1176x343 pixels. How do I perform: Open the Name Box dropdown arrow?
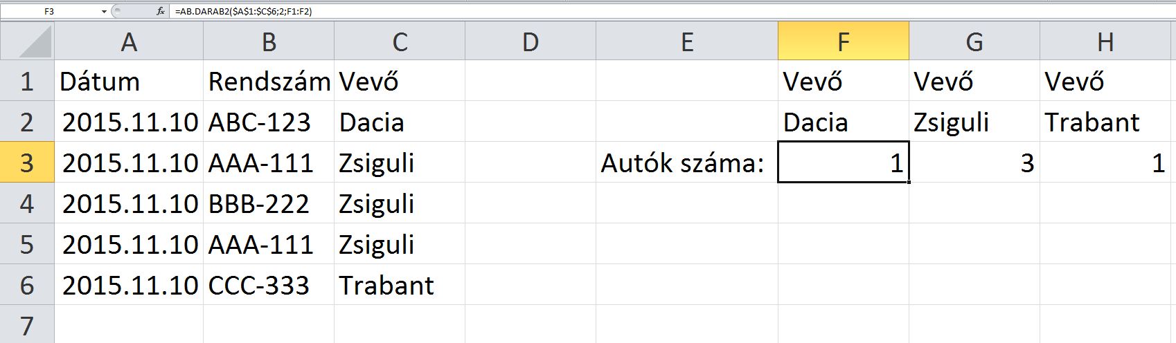(104, 11)
